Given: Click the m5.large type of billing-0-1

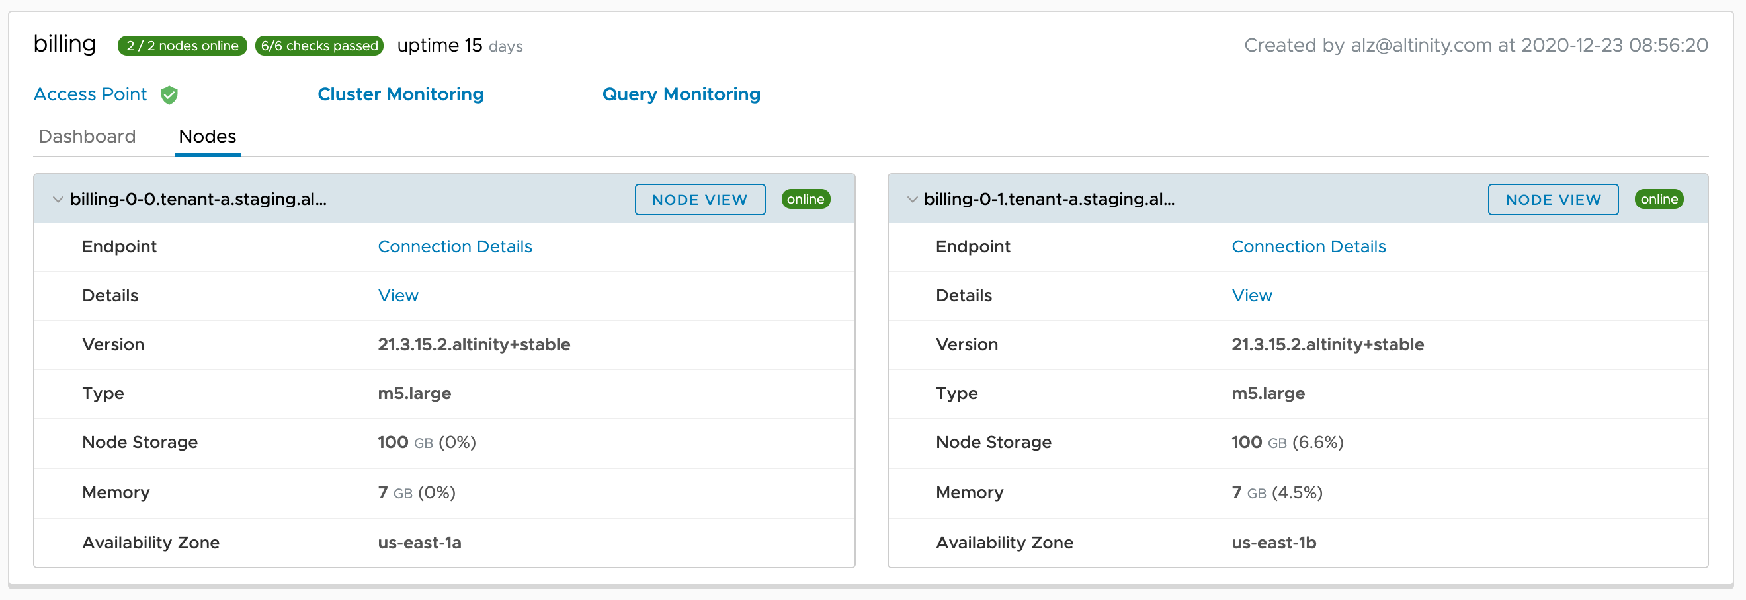Looking at the screenshot, I should [x=1268, y=393].
